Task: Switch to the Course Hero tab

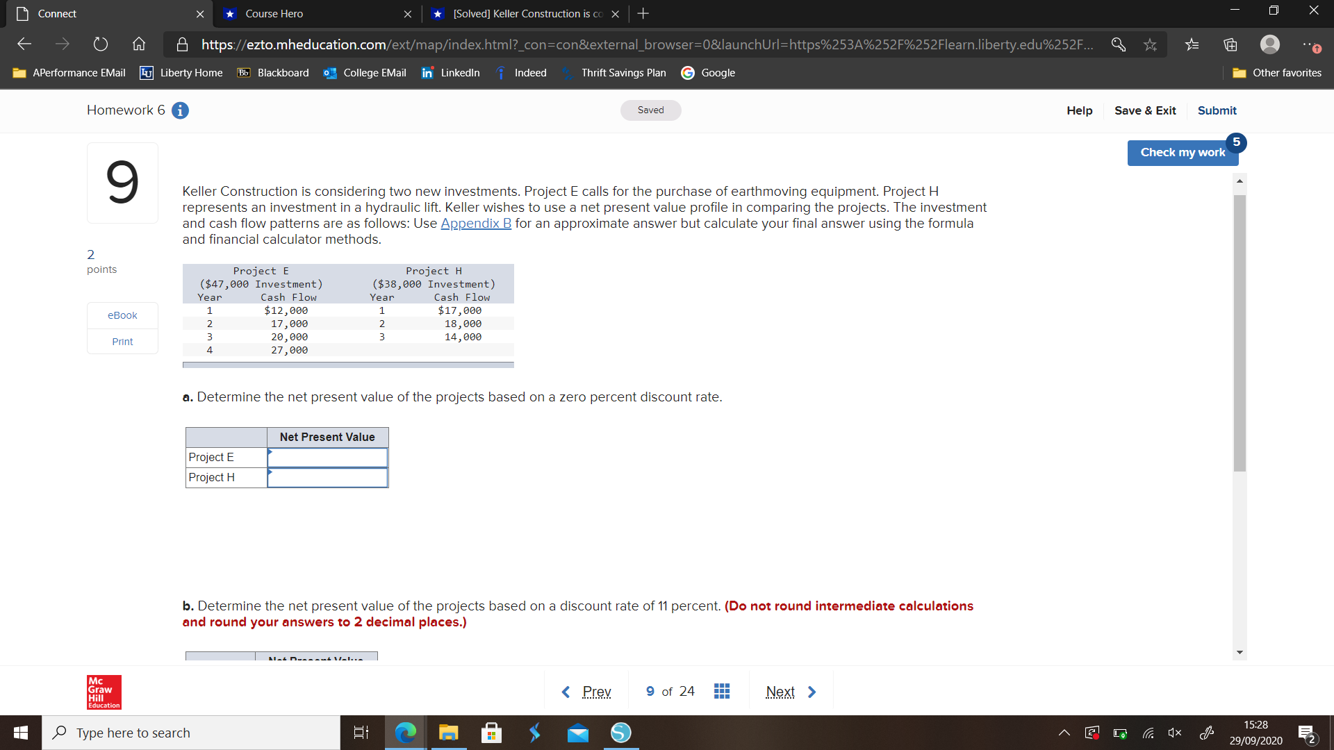Action: pos(274,14)
